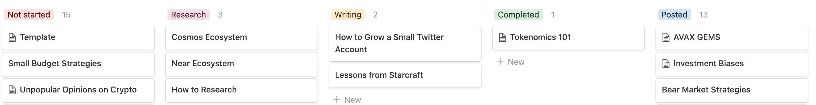The width and height of the screenshot is (816, 105).
Task: Click the plus icon under Completed column
Action: pyautogui.click(x=500, y=62)
